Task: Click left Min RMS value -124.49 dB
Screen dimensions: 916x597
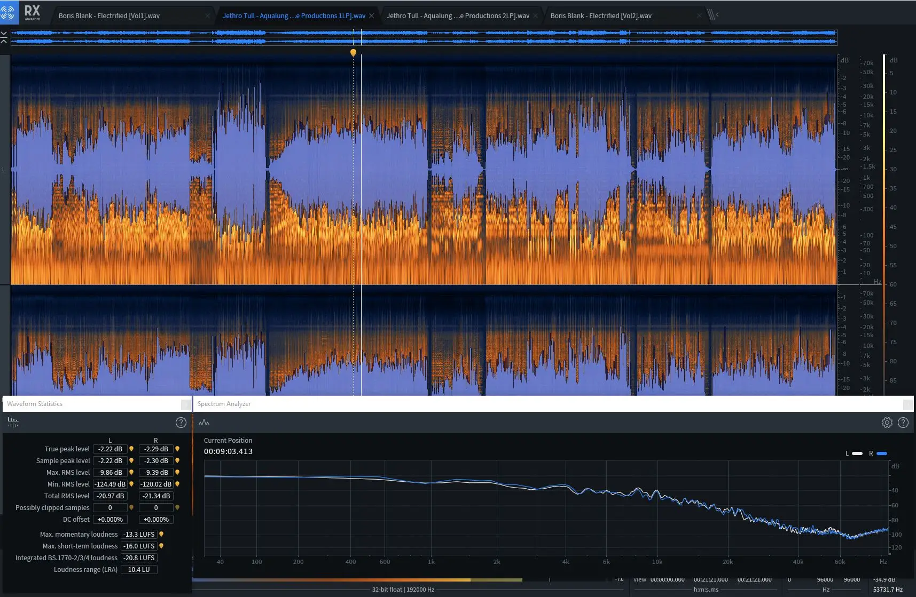Action: tap(110, 484)
